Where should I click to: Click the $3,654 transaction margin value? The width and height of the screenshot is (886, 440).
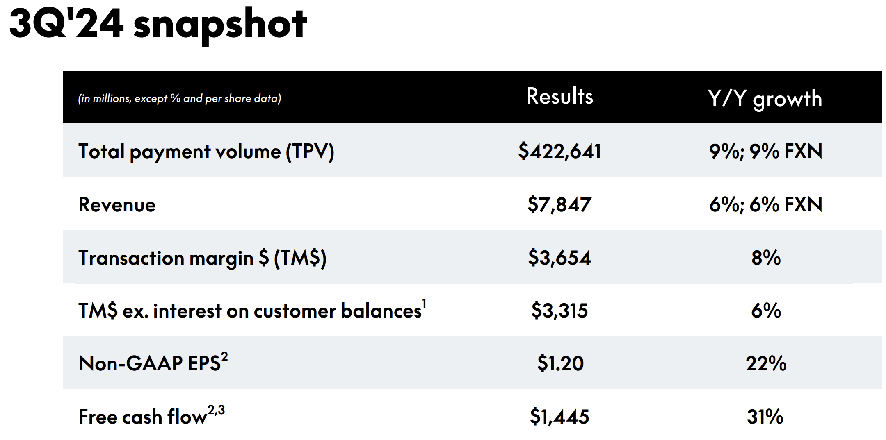pyautogui.click(x=559, y=258)
